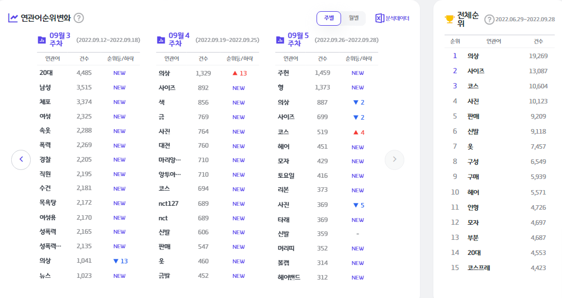Select keyword 체포 in week 3 list
The image size is (562, 298).
(x=45, y=102)
